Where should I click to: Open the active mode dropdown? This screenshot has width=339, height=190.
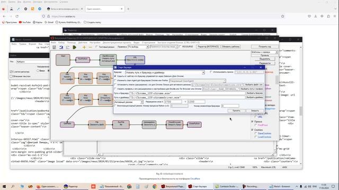tap(129, 102)
